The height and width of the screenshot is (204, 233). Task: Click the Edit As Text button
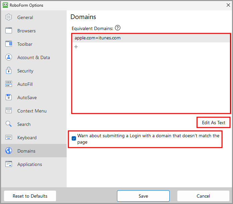(214, 123)
